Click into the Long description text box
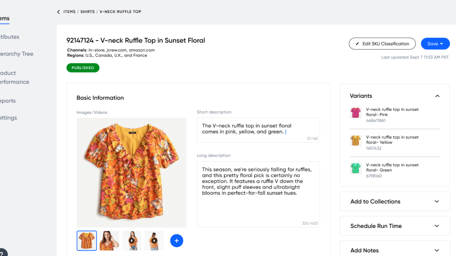The height and width of the screenshot is (256, 456). 258,194
